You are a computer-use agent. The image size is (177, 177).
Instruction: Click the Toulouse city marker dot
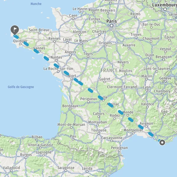click(x=99, y=133)
